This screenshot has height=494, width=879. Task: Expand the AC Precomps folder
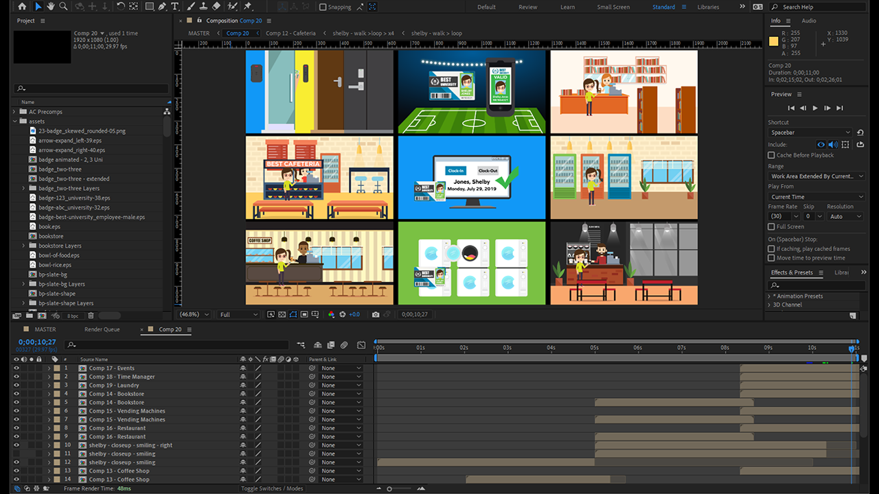14,112
